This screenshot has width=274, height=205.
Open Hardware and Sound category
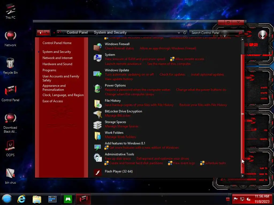(x=57, y=64)
